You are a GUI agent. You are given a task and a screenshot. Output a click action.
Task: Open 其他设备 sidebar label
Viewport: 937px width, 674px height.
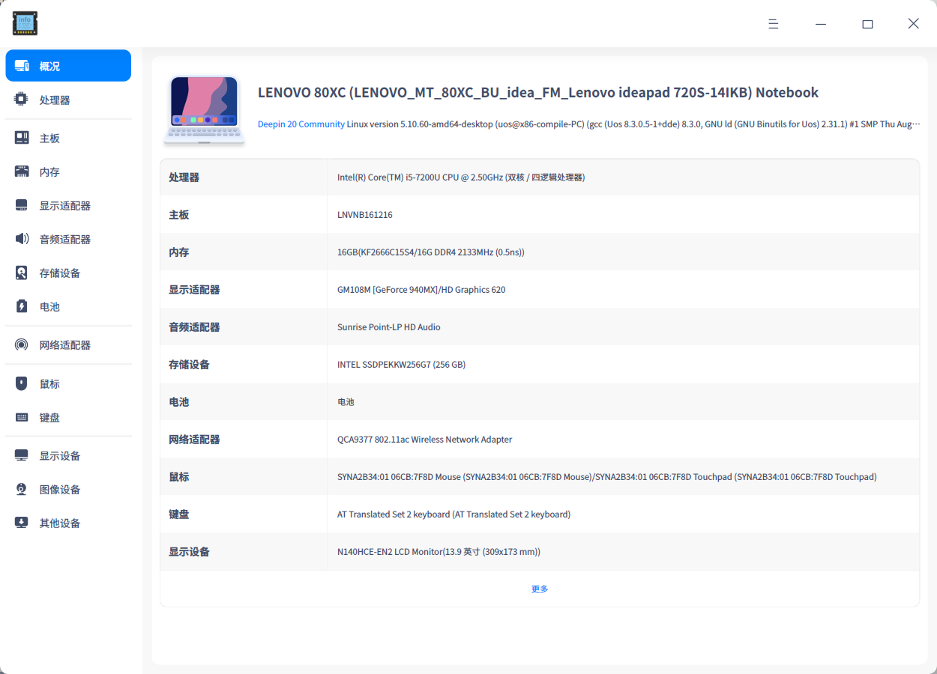coord(60,523)
